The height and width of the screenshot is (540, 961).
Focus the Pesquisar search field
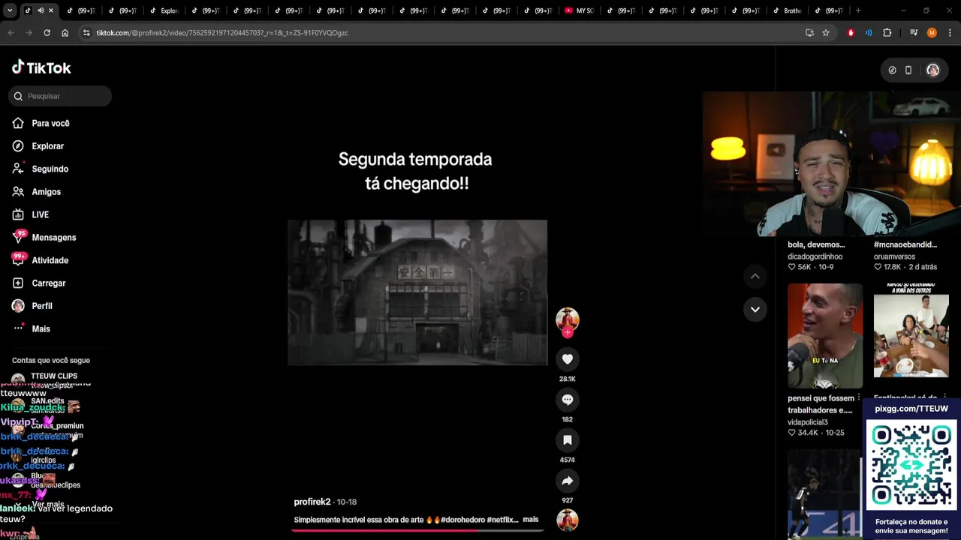pos(60,96)
